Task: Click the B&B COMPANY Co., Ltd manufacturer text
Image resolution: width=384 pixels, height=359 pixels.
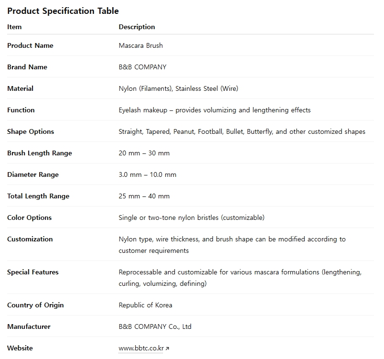Action: tap(155, 326)
